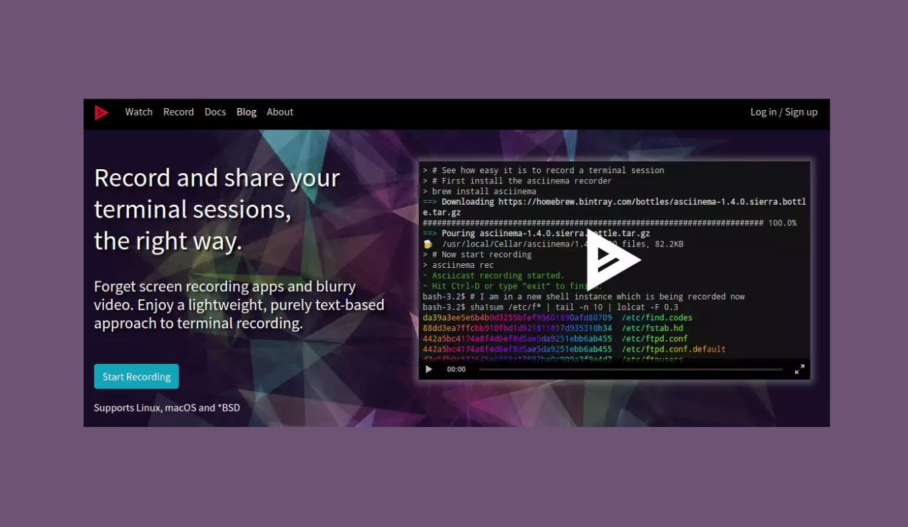Viewport: 908px width, 527px height.
Task: Open the About page
Action: coord(280,112)
